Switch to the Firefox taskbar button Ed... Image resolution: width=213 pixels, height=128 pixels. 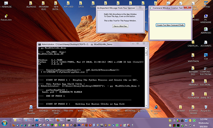pyautogui.click(x=60, y=120)
